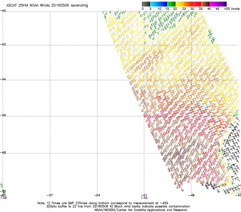241x212 pixels.
Task: Click the purple '1:48' time label
Action: (3, 198)
